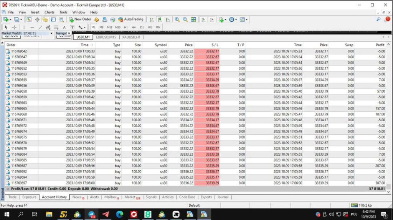393x220 pixels.
Task: Open the new chart dropdown arrow
Action: [x=11, y=20]
